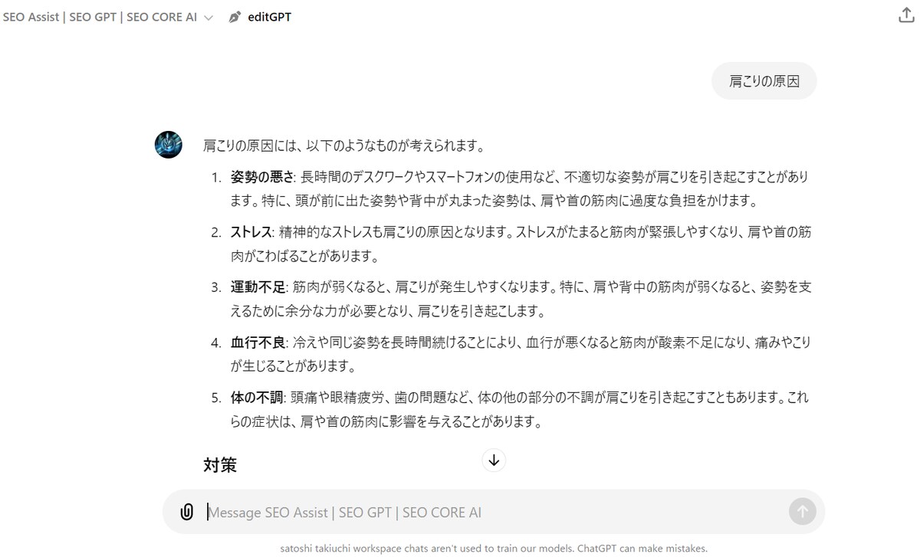Focus the Message SEO Assist input field
Viewport: 920px width, 557px height.
pos(495,512)
